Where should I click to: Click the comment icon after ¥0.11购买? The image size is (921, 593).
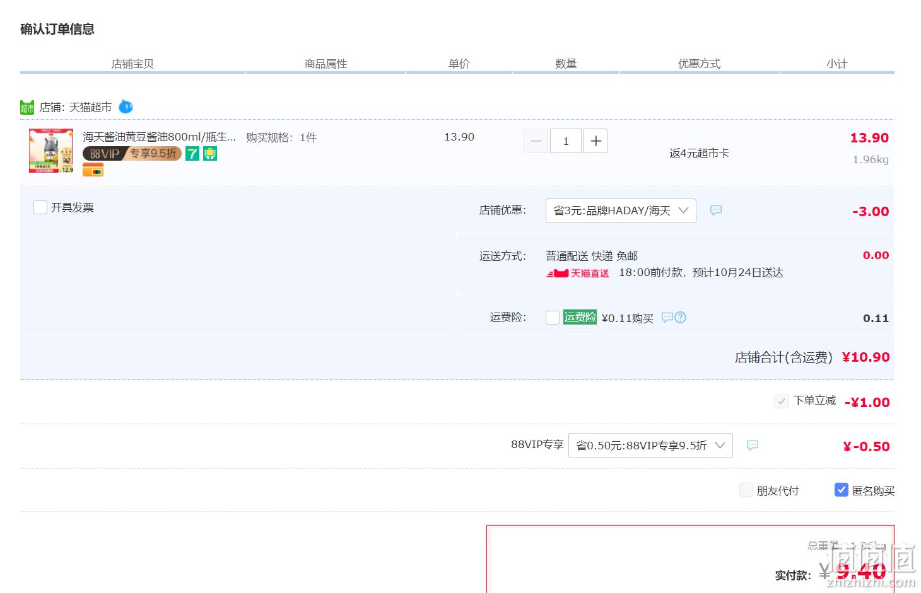pyautogui.click(x=667, y=318)
